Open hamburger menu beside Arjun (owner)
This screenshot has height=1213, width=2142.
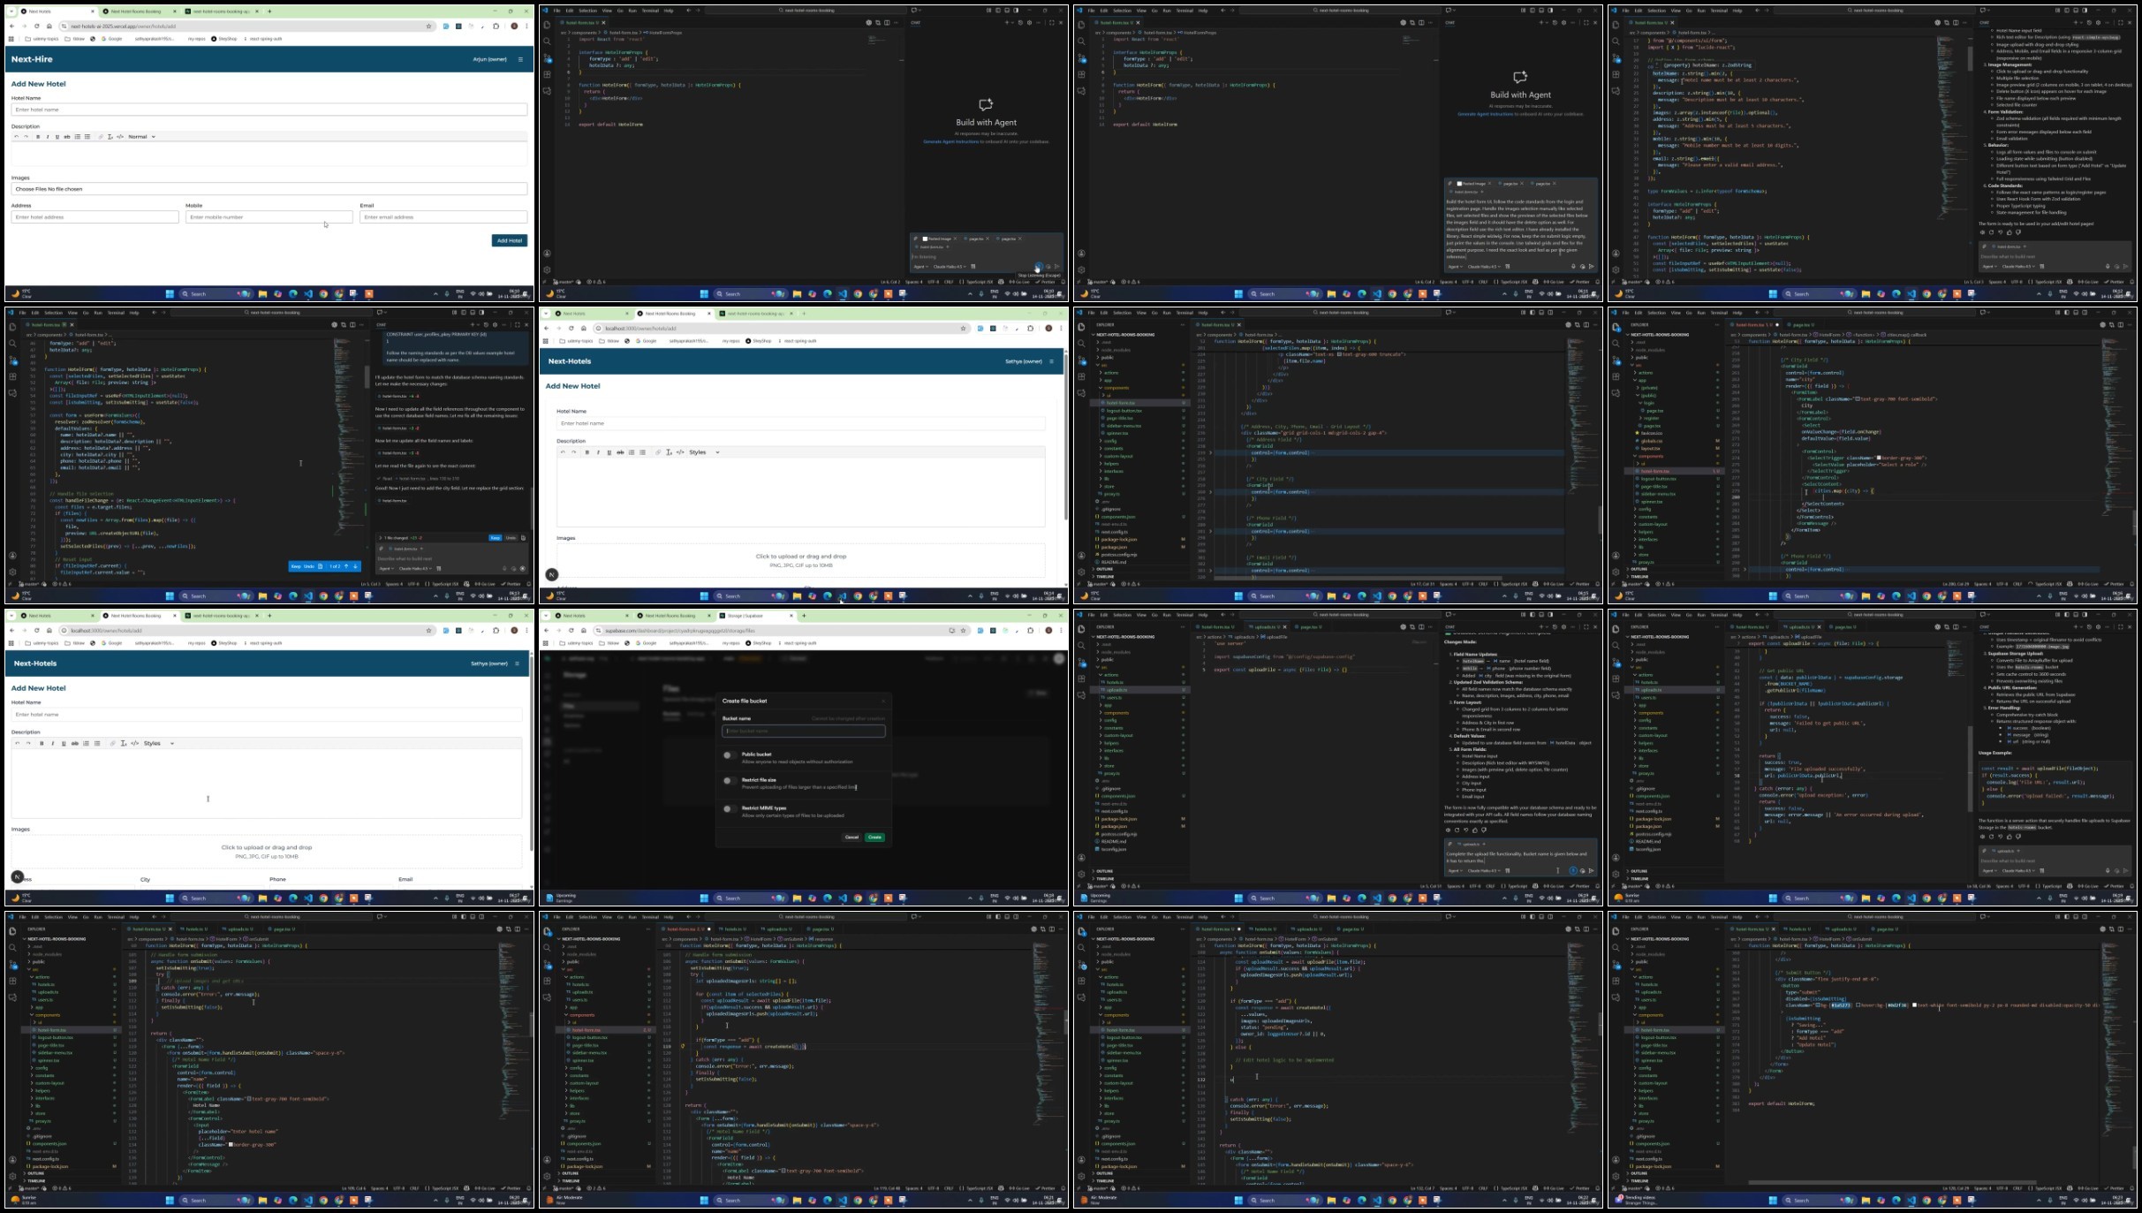[520, 59]
